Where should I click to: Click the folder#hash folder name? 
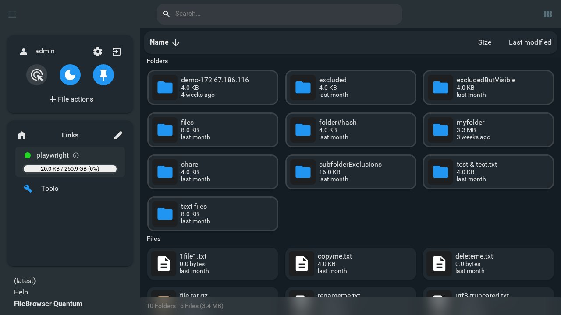coord(338,122)
